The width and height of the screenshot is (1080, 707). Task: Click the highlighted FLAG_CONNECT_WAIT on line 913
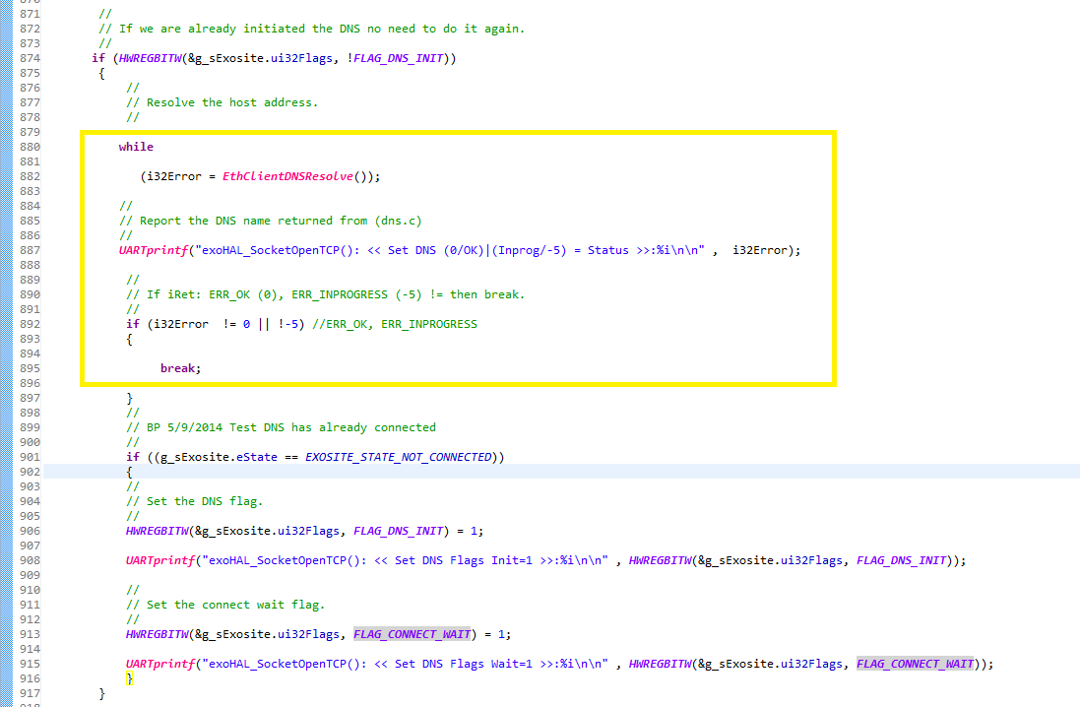411,634
